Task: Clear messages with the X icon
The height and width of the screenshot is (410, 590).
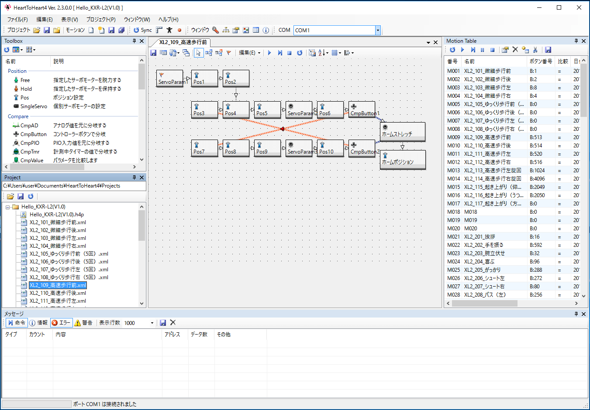Action: (x=173, y=323)
